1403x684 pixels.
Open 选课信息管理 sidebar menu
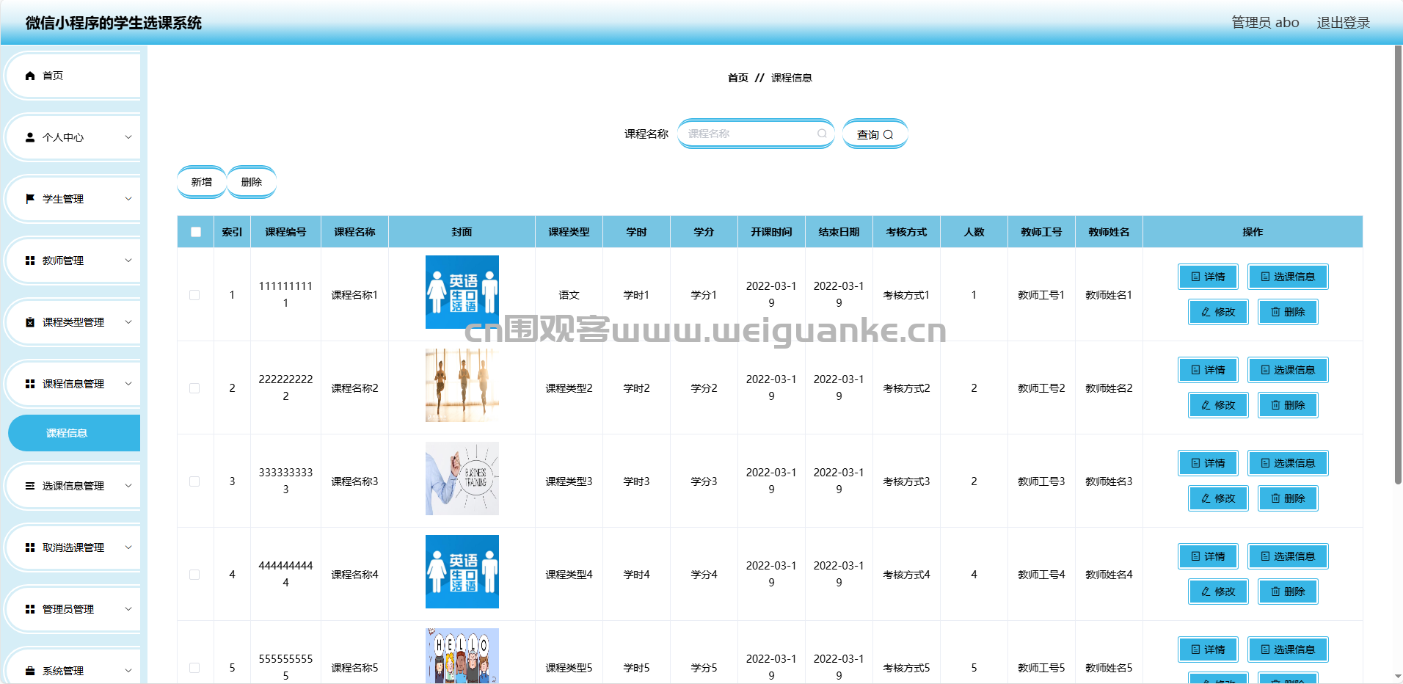point(73,486)
